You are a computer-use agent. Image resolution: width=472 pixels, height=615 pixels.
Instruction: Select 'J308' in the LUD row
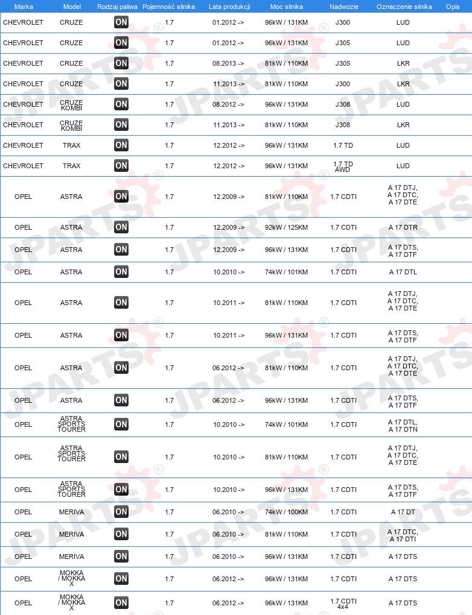[343, 104]
